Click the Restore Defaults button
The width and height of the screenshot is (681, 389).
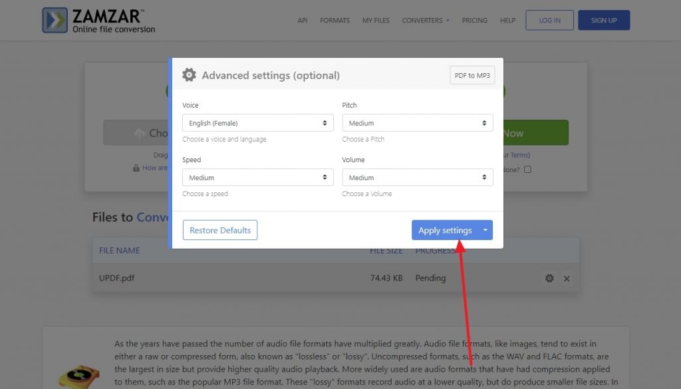(x=220, y=230)
